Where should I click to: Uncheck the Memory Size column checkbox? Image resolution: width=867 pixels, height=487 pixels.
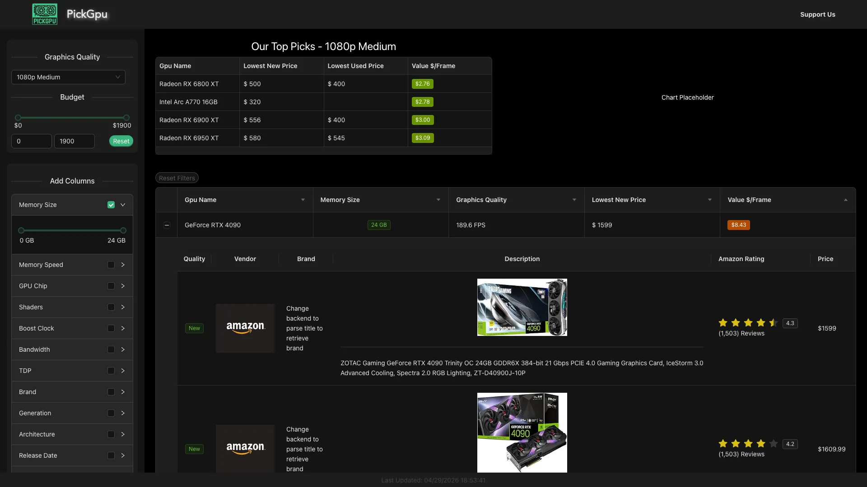(x=111, y=205)
